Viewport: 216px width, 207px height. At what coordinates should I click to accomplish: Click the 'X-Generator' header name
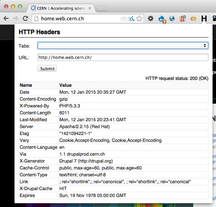(32, 161)
